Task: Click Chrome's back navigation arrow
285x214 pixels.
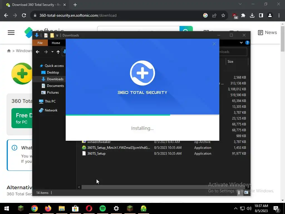Action: (x=6, y=16)
